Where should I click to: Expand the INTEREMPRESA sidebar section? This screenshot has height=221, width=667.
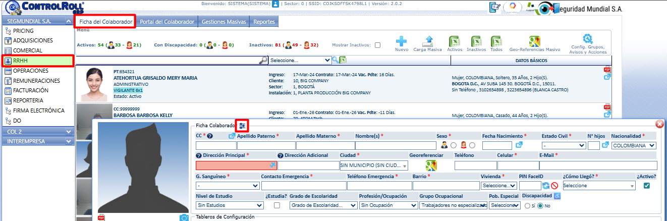38,141
